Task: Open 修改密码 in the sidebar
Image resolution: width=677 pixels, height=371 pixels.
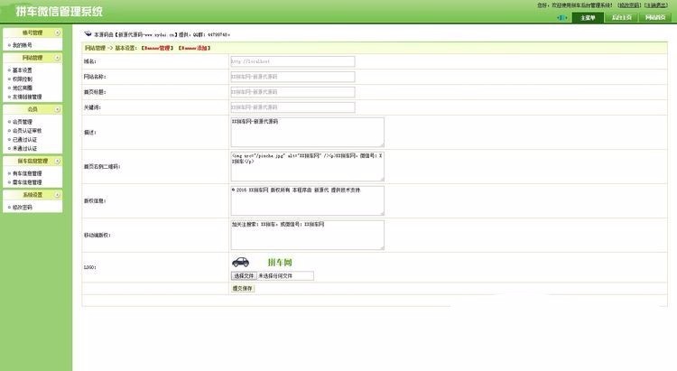Action: click(x=22, y=208)
